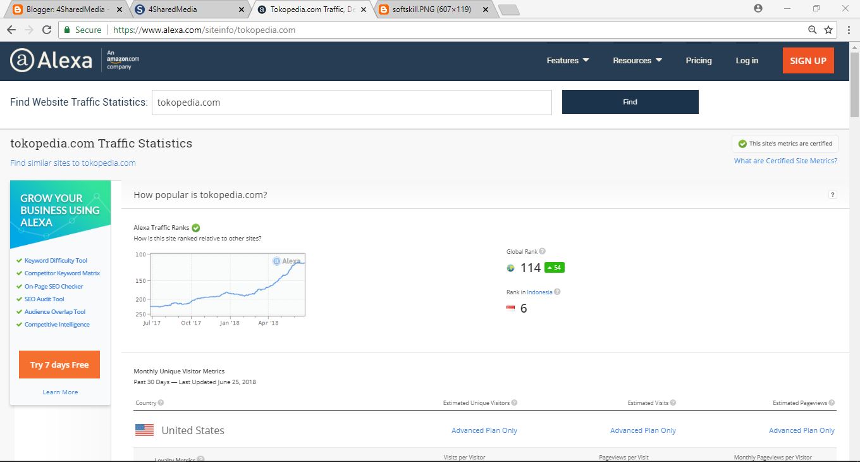Click help icon next to Rank in Indonesia
Screen dimensions: 860x462
(x=557, y=292)
